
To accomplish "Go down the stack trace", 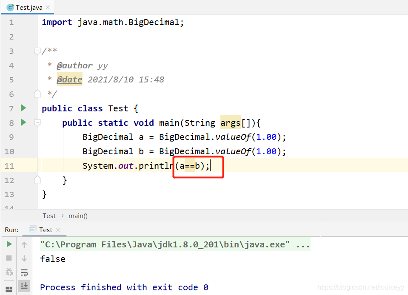I will (x=24, y=258).
